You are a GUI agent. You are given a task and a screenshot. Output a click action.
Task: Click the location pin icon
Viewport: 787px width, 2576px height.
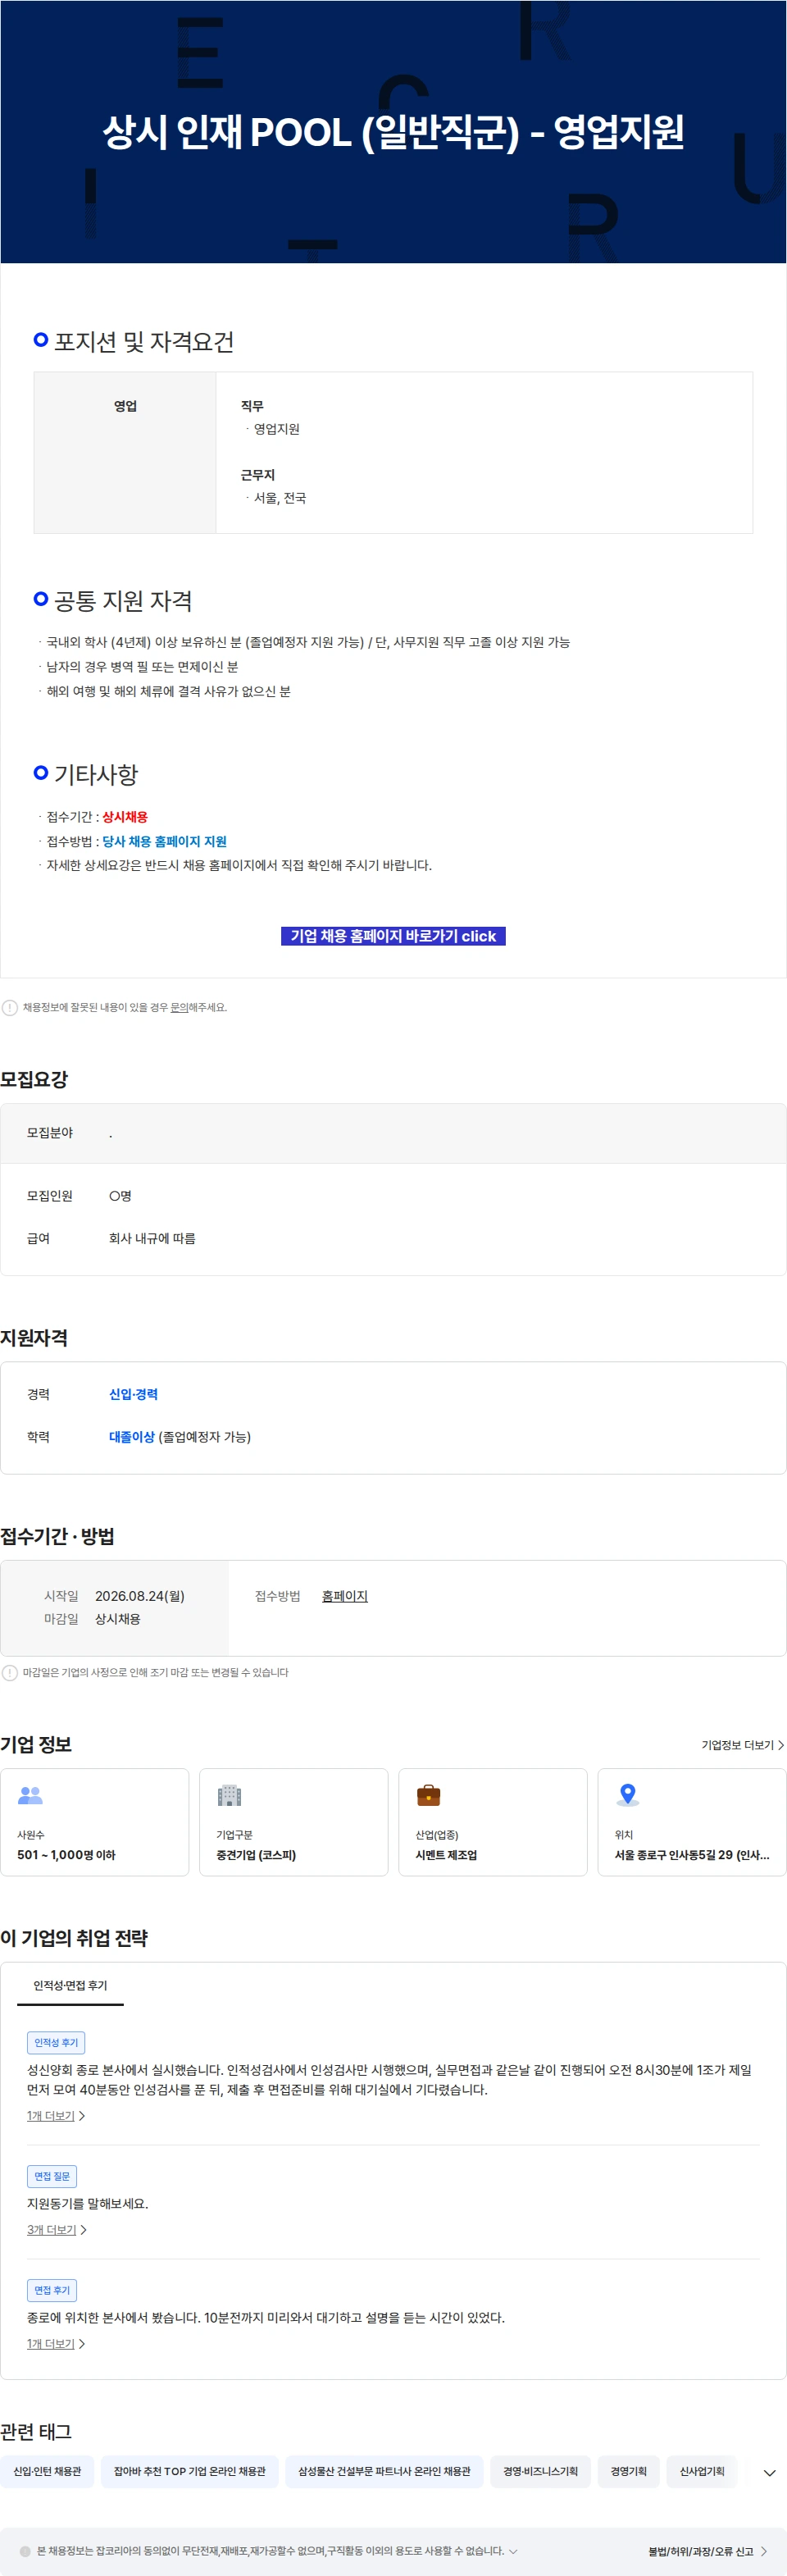point(627,1795)
